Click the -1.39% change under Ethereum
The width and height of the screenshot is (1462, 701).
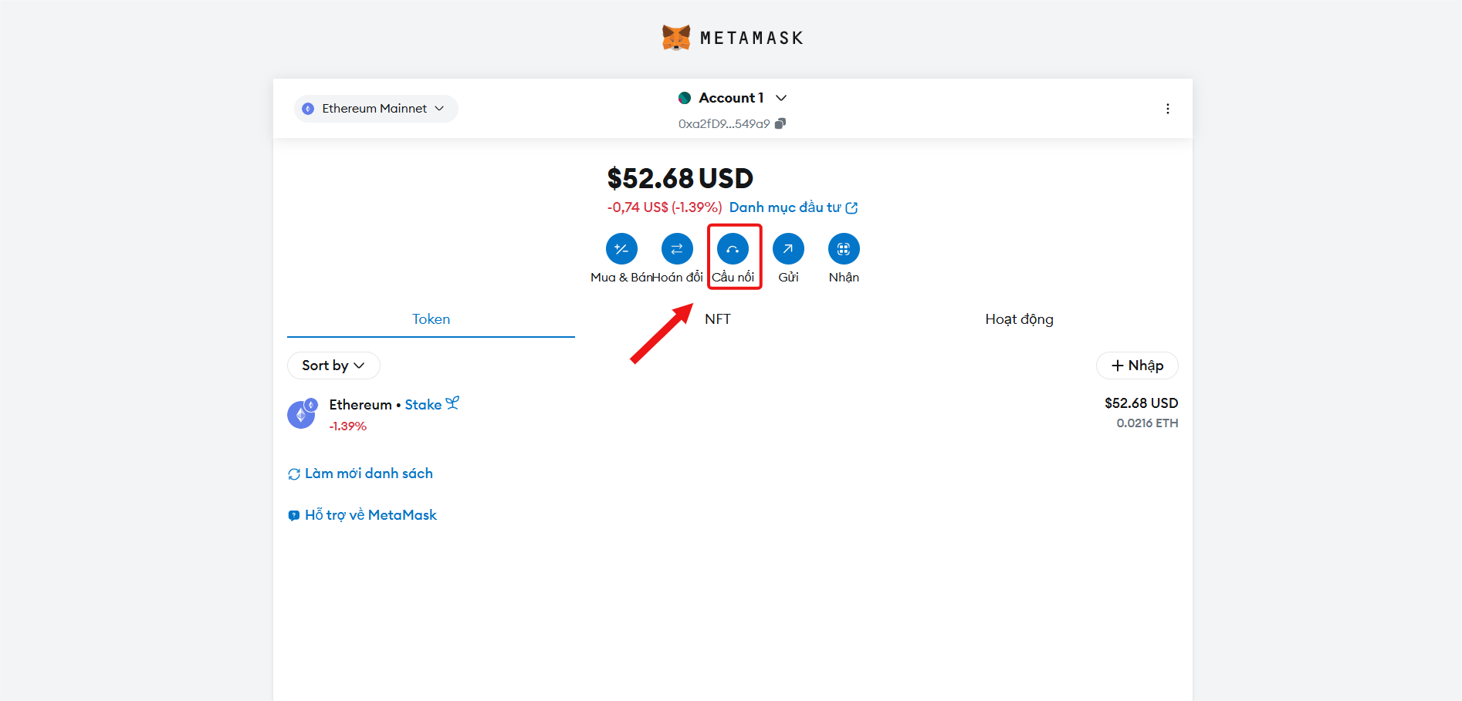coord(348,426)
